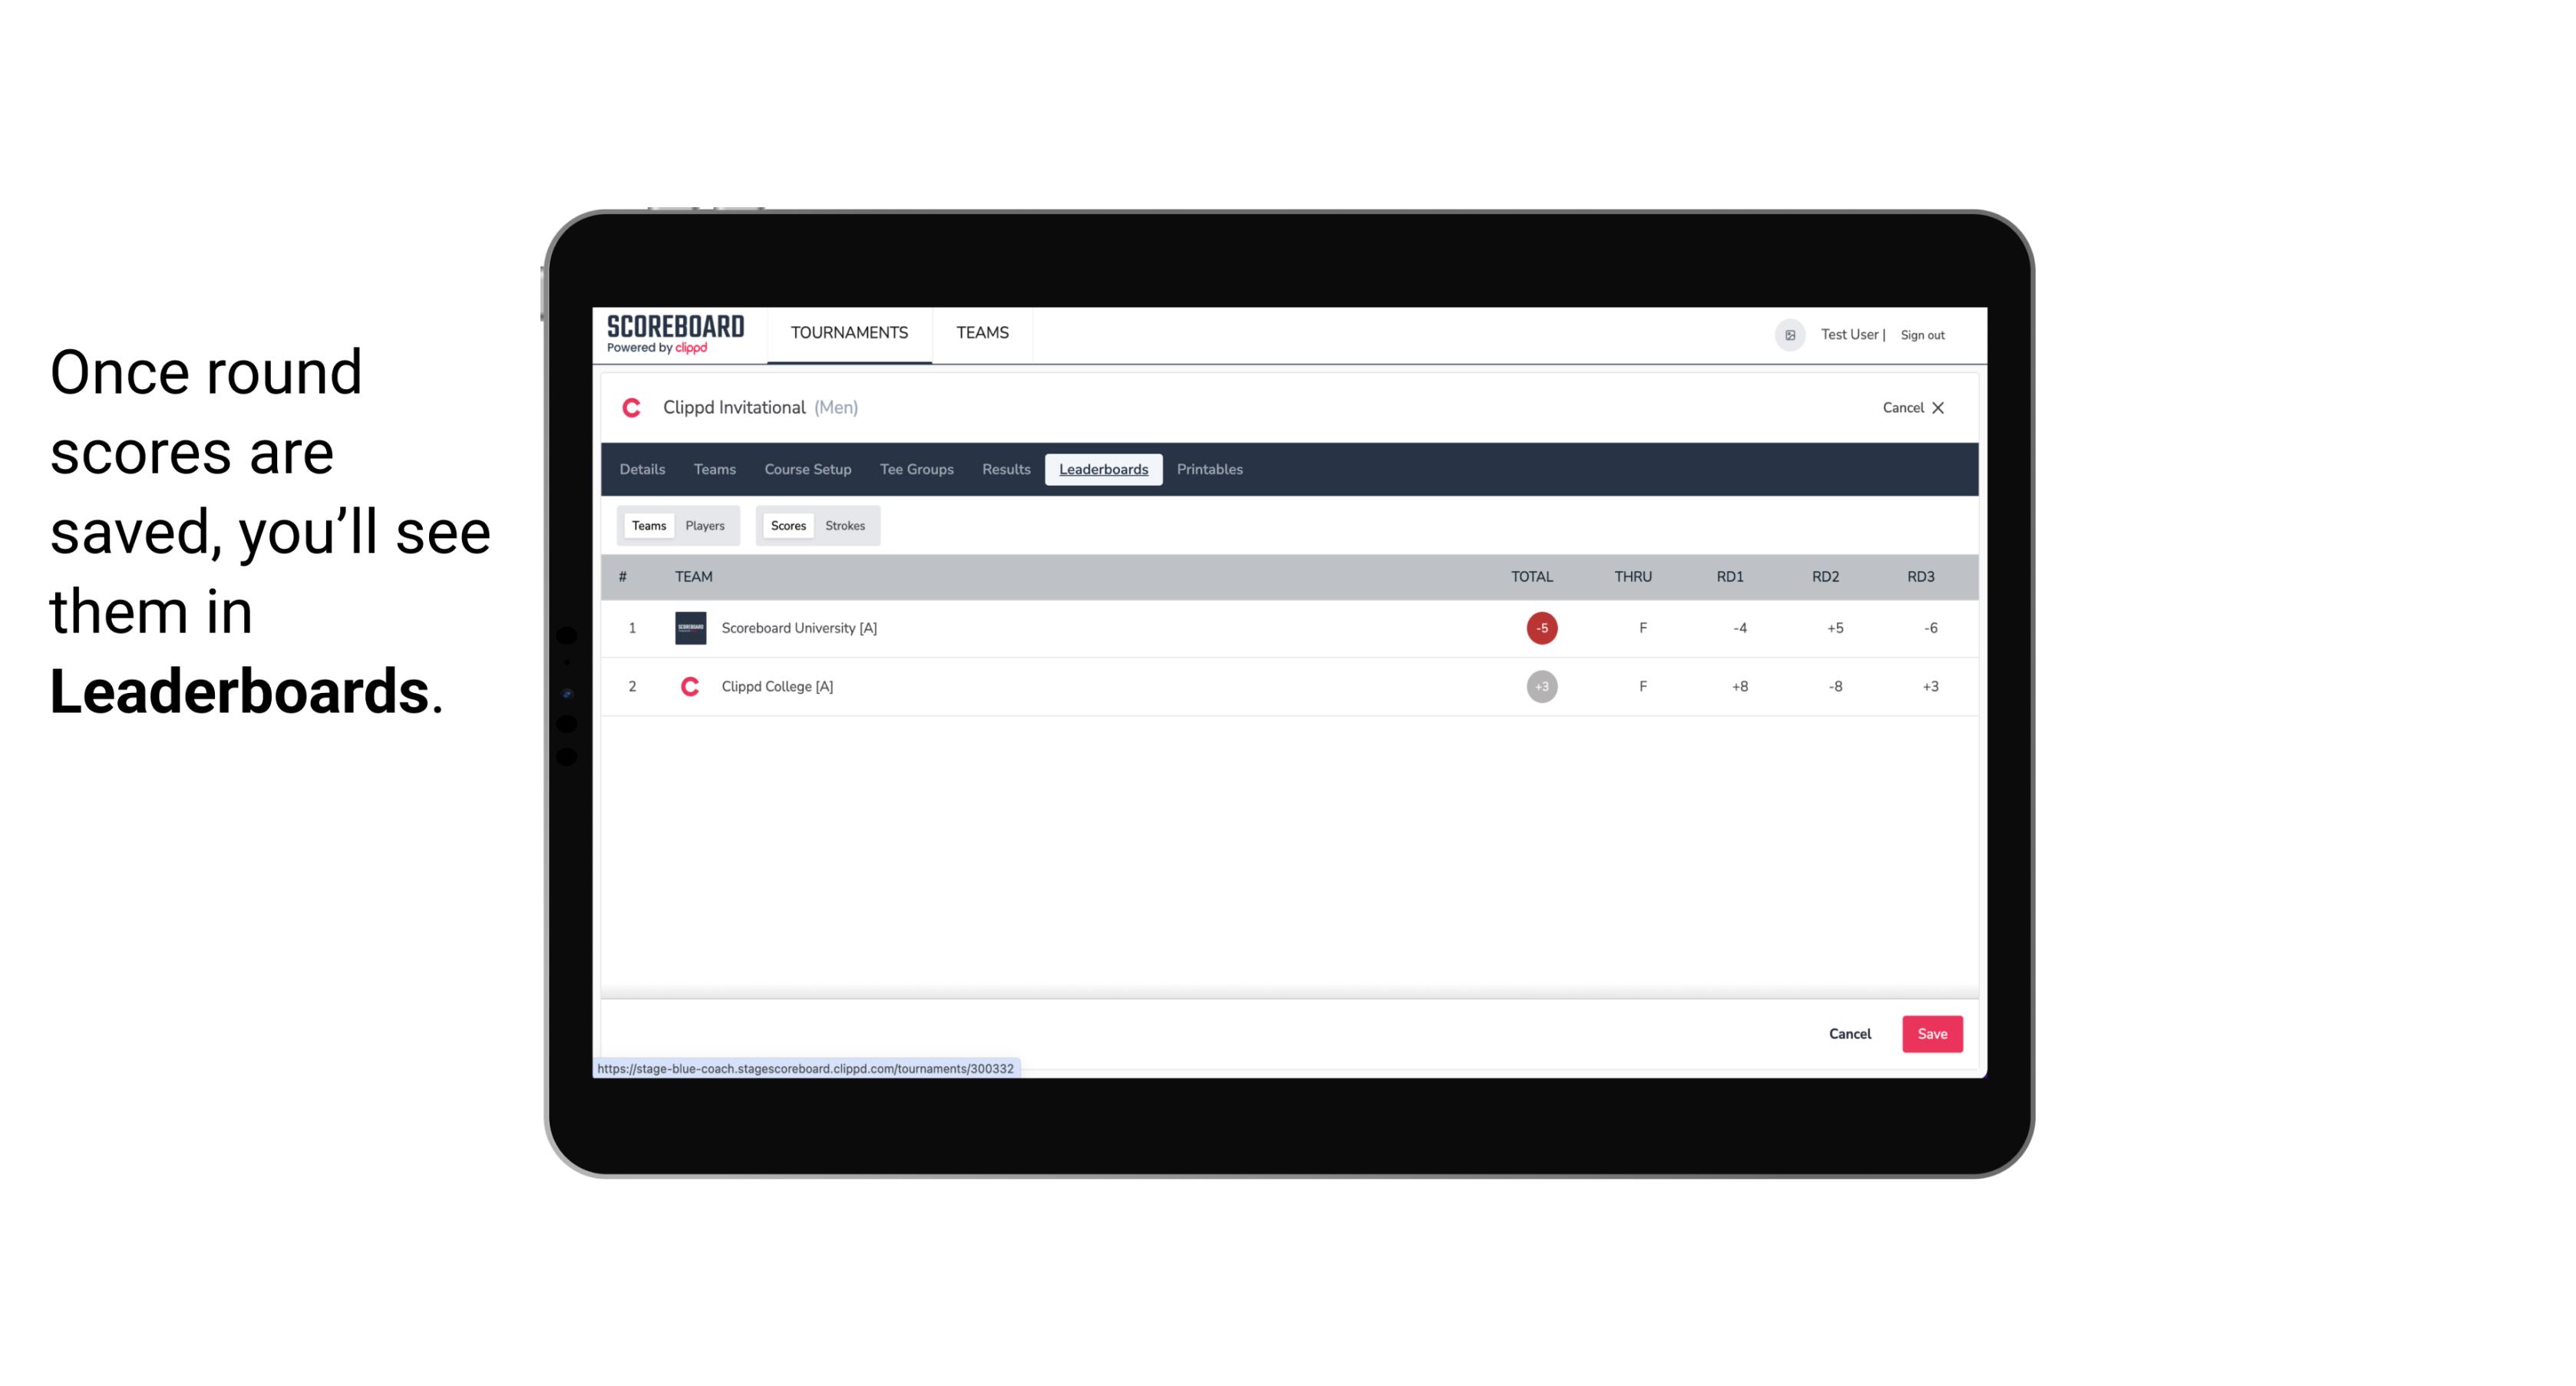Select the Teams tab in leaderboard
This screenshot has width=2576, height=1386.
click(646, 526)
